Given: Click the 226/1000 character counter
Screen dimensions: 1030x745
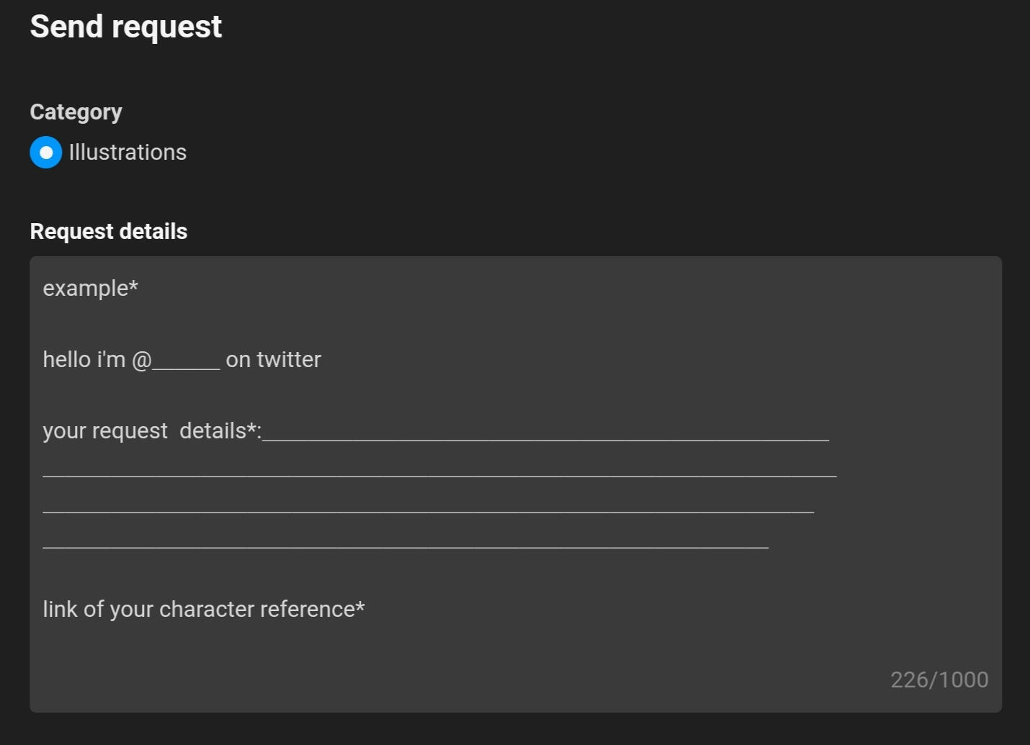Looking at the screenshot, I should (x=939, y=680).
